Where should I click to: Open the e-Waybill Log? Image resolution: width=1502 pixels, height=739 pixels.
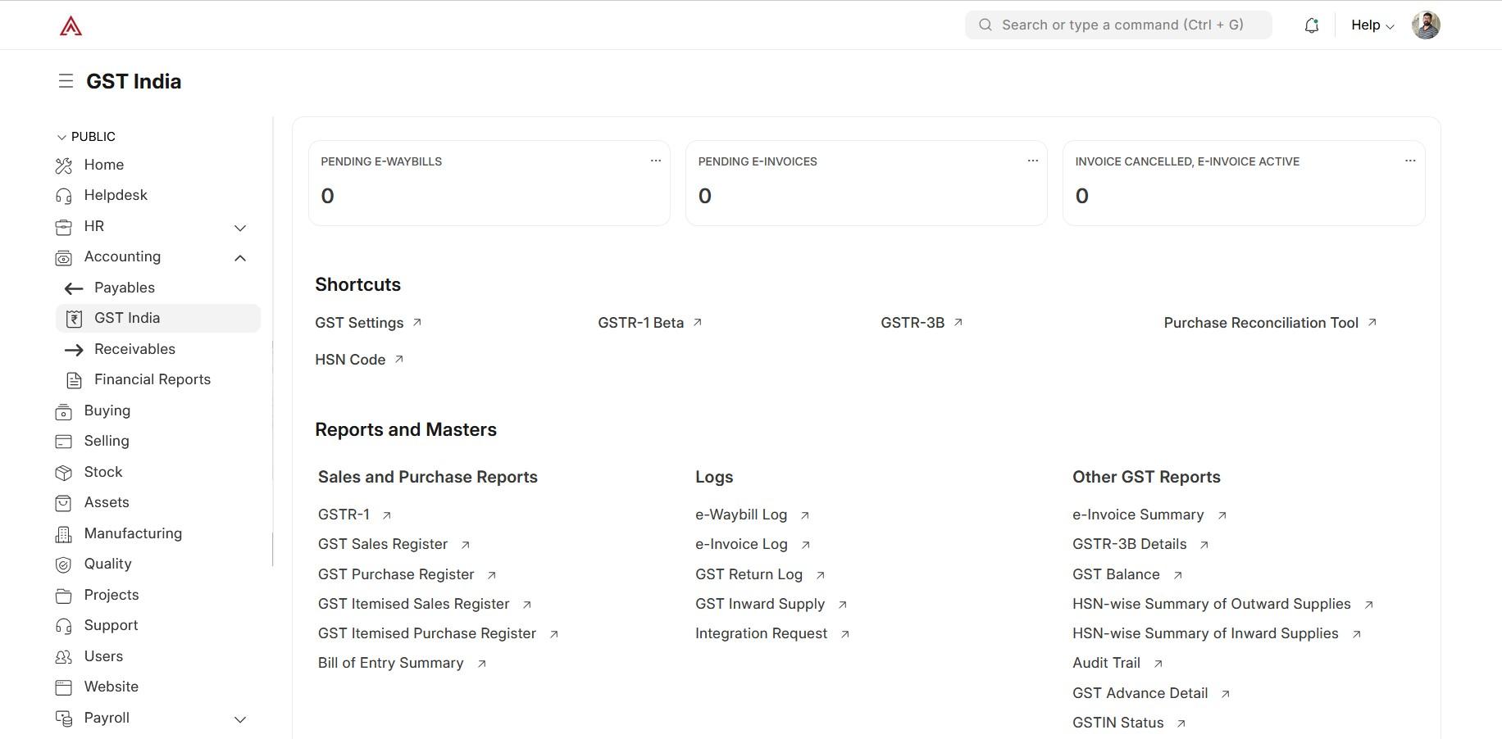pos(753,515)
